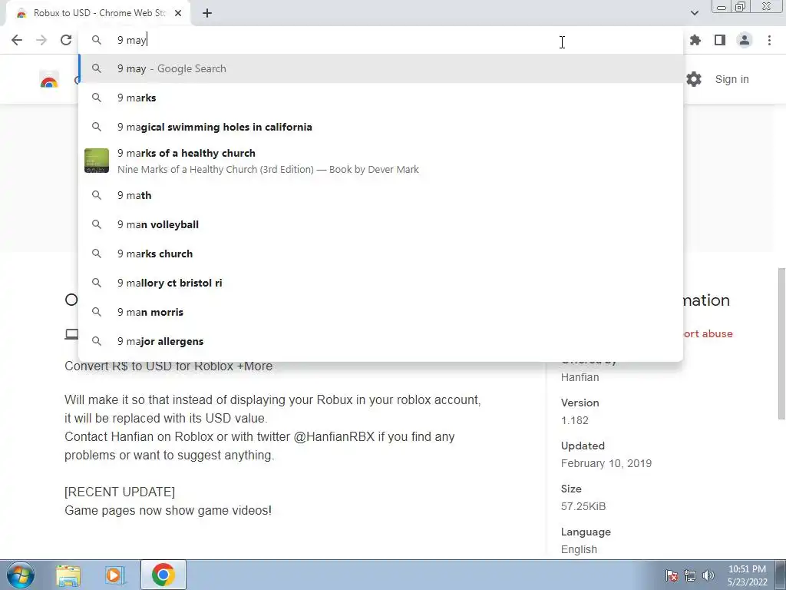Viewport: 786px width, 590px height.
Task: Click the forward navigation arrow
Action: click(41, 40)
